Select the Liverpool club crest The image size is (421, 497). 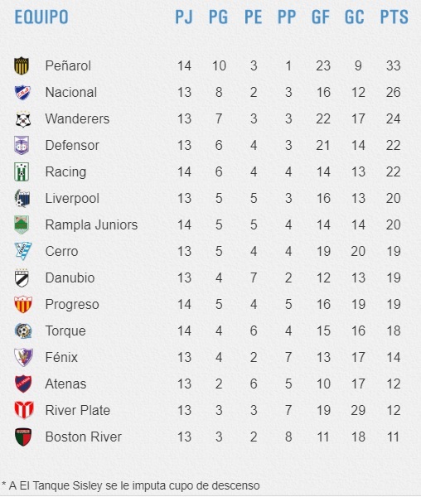[x=22, y=198]
